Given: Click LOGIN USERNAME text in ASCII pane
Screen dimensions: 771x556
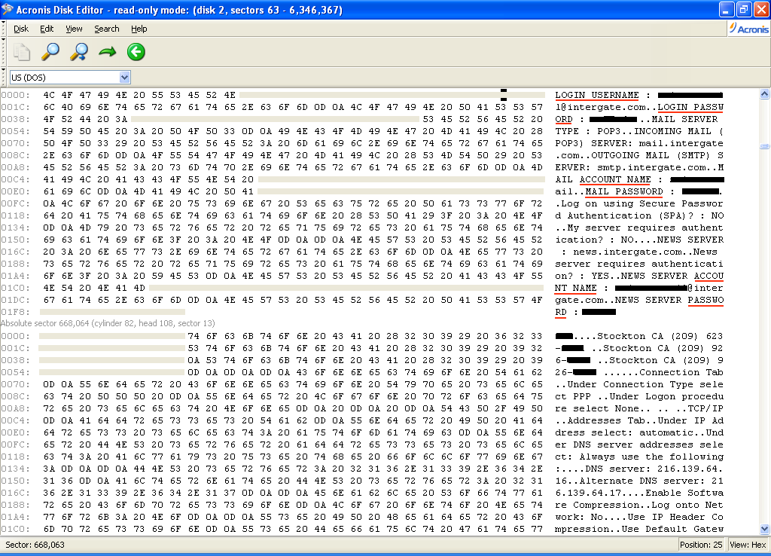Looking at the screenshot, I should point(597,95).
